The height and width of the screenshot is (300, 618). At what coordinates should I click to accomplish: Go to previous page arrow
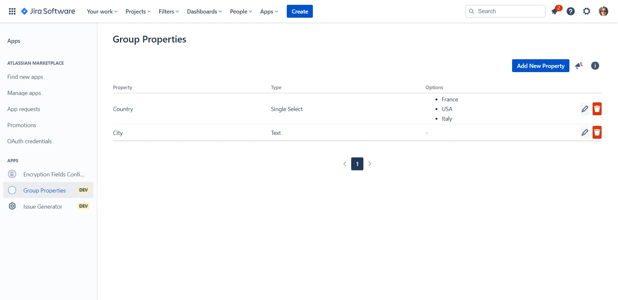345,164
